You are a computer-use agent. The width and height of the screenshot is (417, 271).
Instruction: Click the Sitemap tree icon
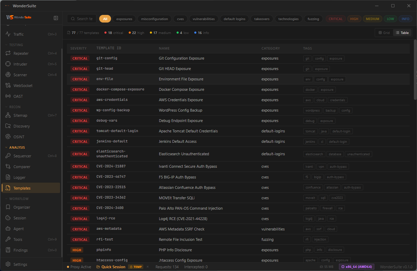pyautogui.click(x=8, y=115)
